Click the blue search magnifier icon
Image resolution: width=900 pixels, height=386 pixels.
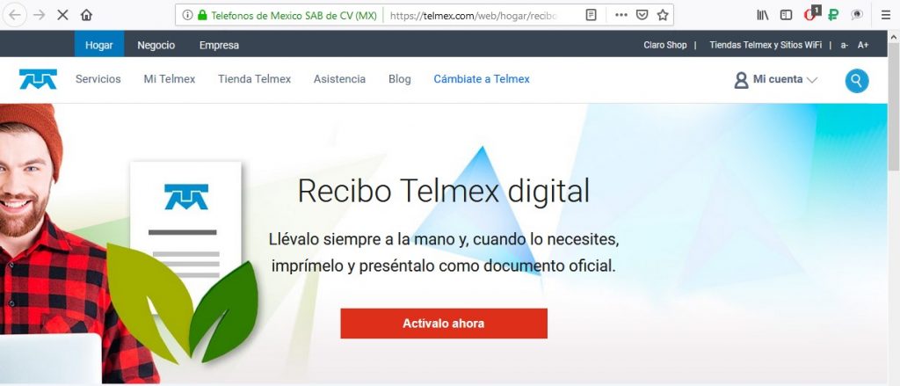(x=857, y=81)
